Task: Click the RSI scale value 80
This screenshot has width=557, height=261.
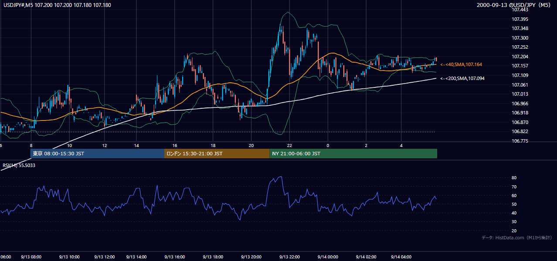Action: coord(514,178)
